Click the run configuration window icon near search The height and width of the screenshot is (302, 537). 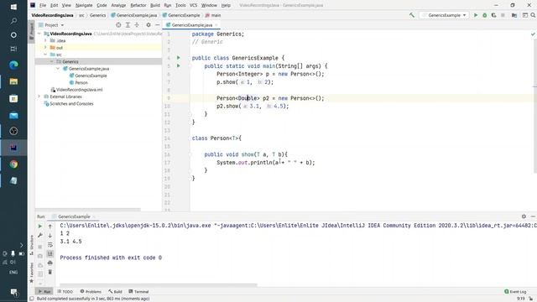pos(524,15)
